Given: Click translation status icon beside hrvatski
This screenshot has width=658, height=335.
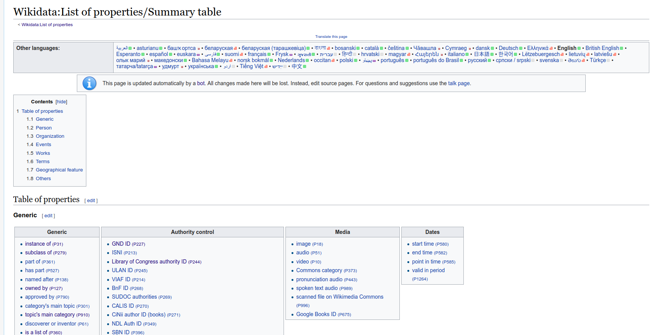Looking at the screenshot, I should [x=382, y=55].
